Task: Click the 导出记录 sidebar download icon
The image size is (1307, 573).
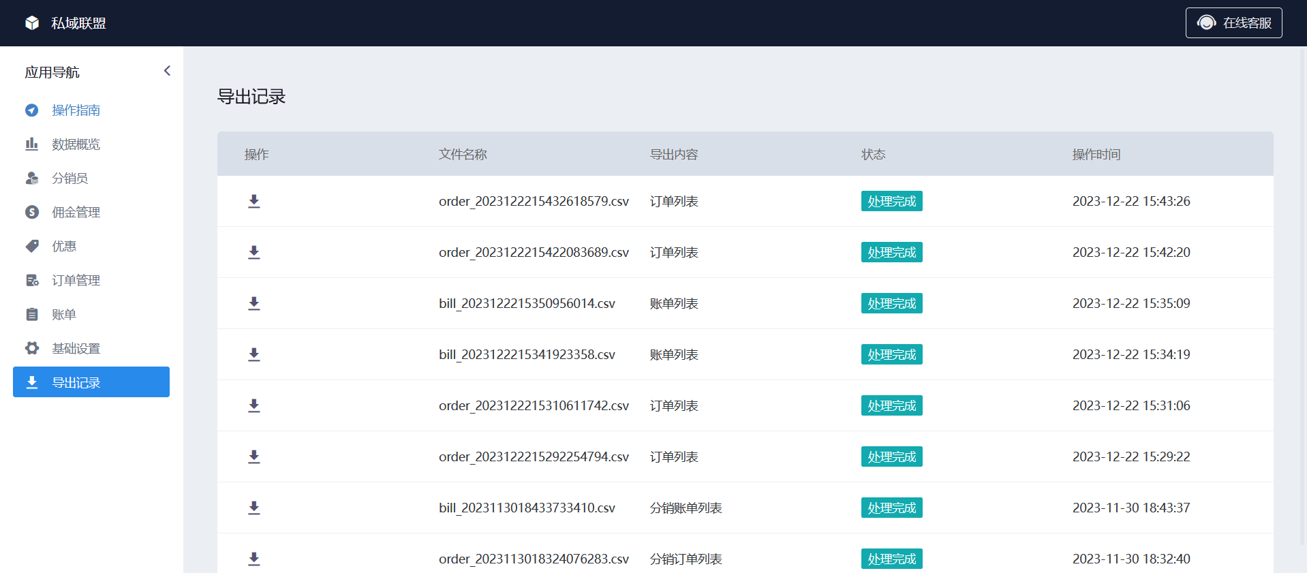Action: tap(32, 382)
